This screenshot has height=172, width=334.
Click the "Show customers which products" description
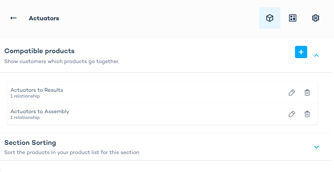tap(62, 61)
